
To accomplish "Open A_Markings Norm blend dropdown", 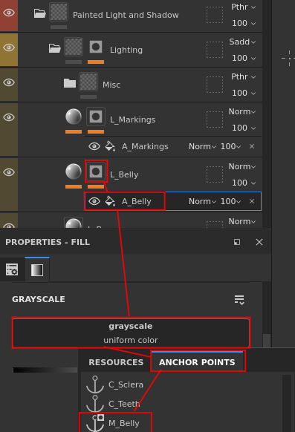I will pos(202,146).
